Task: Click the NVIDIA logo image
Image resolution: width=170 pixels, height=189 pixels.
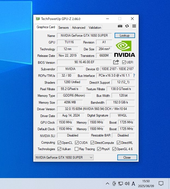Action: click(124, 49)
